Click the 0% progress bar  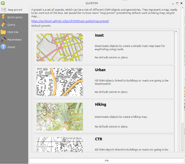(x=107, y=161)
